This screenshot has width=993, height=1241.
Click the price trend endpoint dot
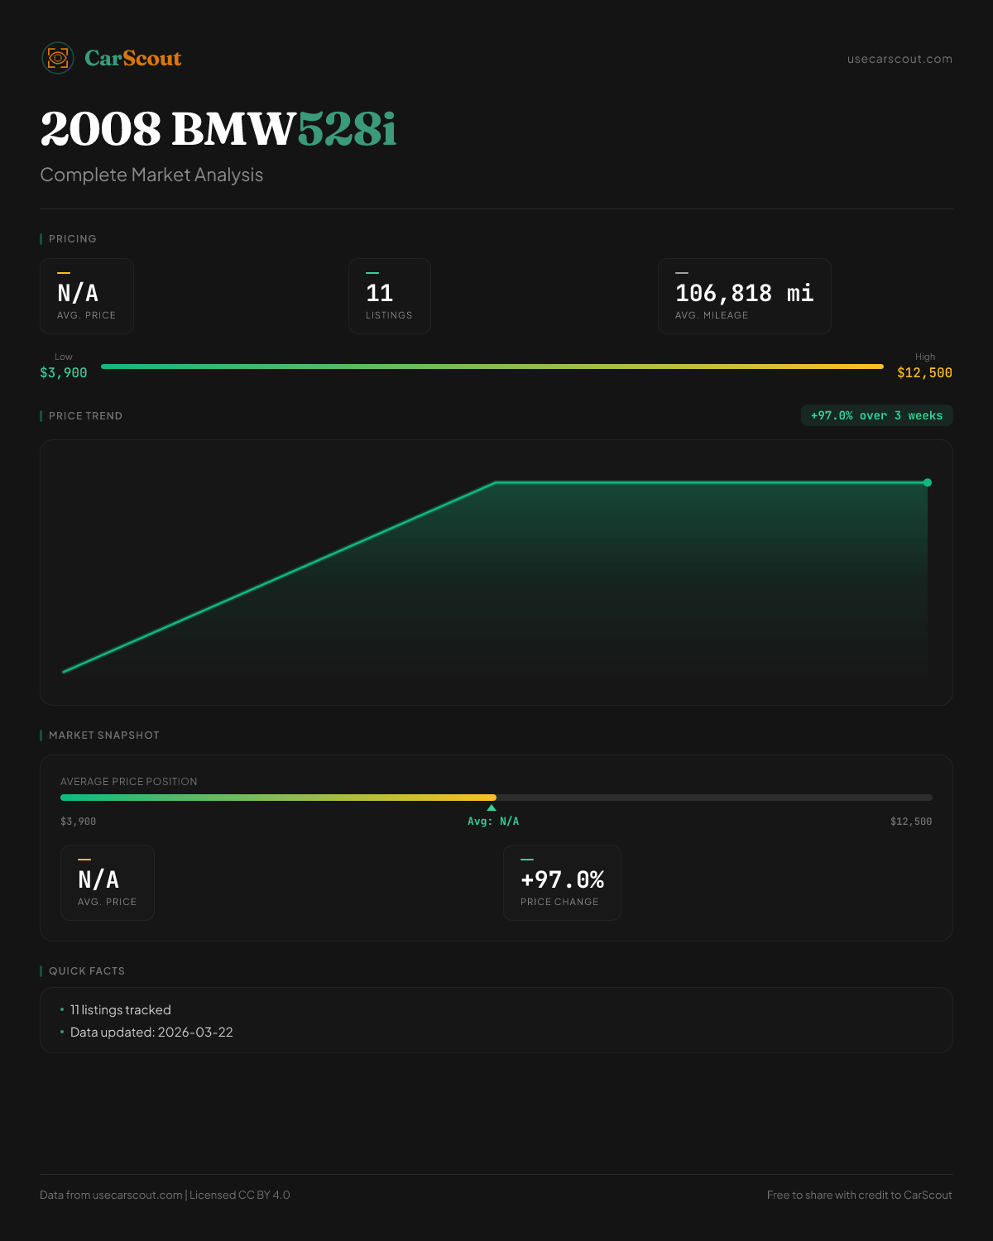pyautogui.click(x=928, y=482)
